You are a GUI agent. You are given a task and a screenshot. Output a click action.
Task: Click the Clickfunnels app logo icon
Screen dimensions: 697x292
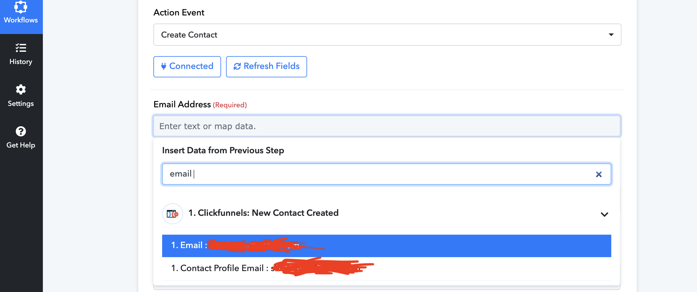(173, 214)
